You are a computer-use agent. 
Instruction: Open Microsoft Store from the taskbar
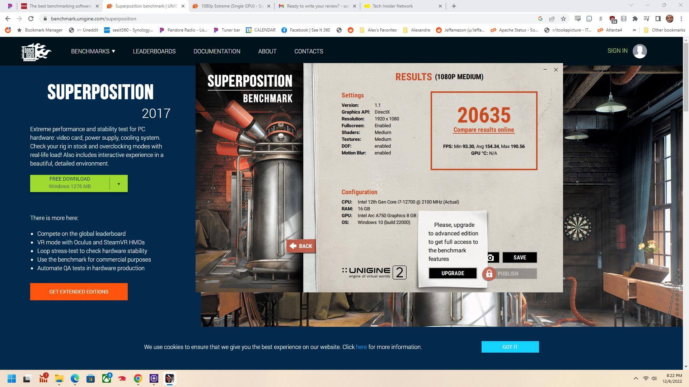[90, 378]
